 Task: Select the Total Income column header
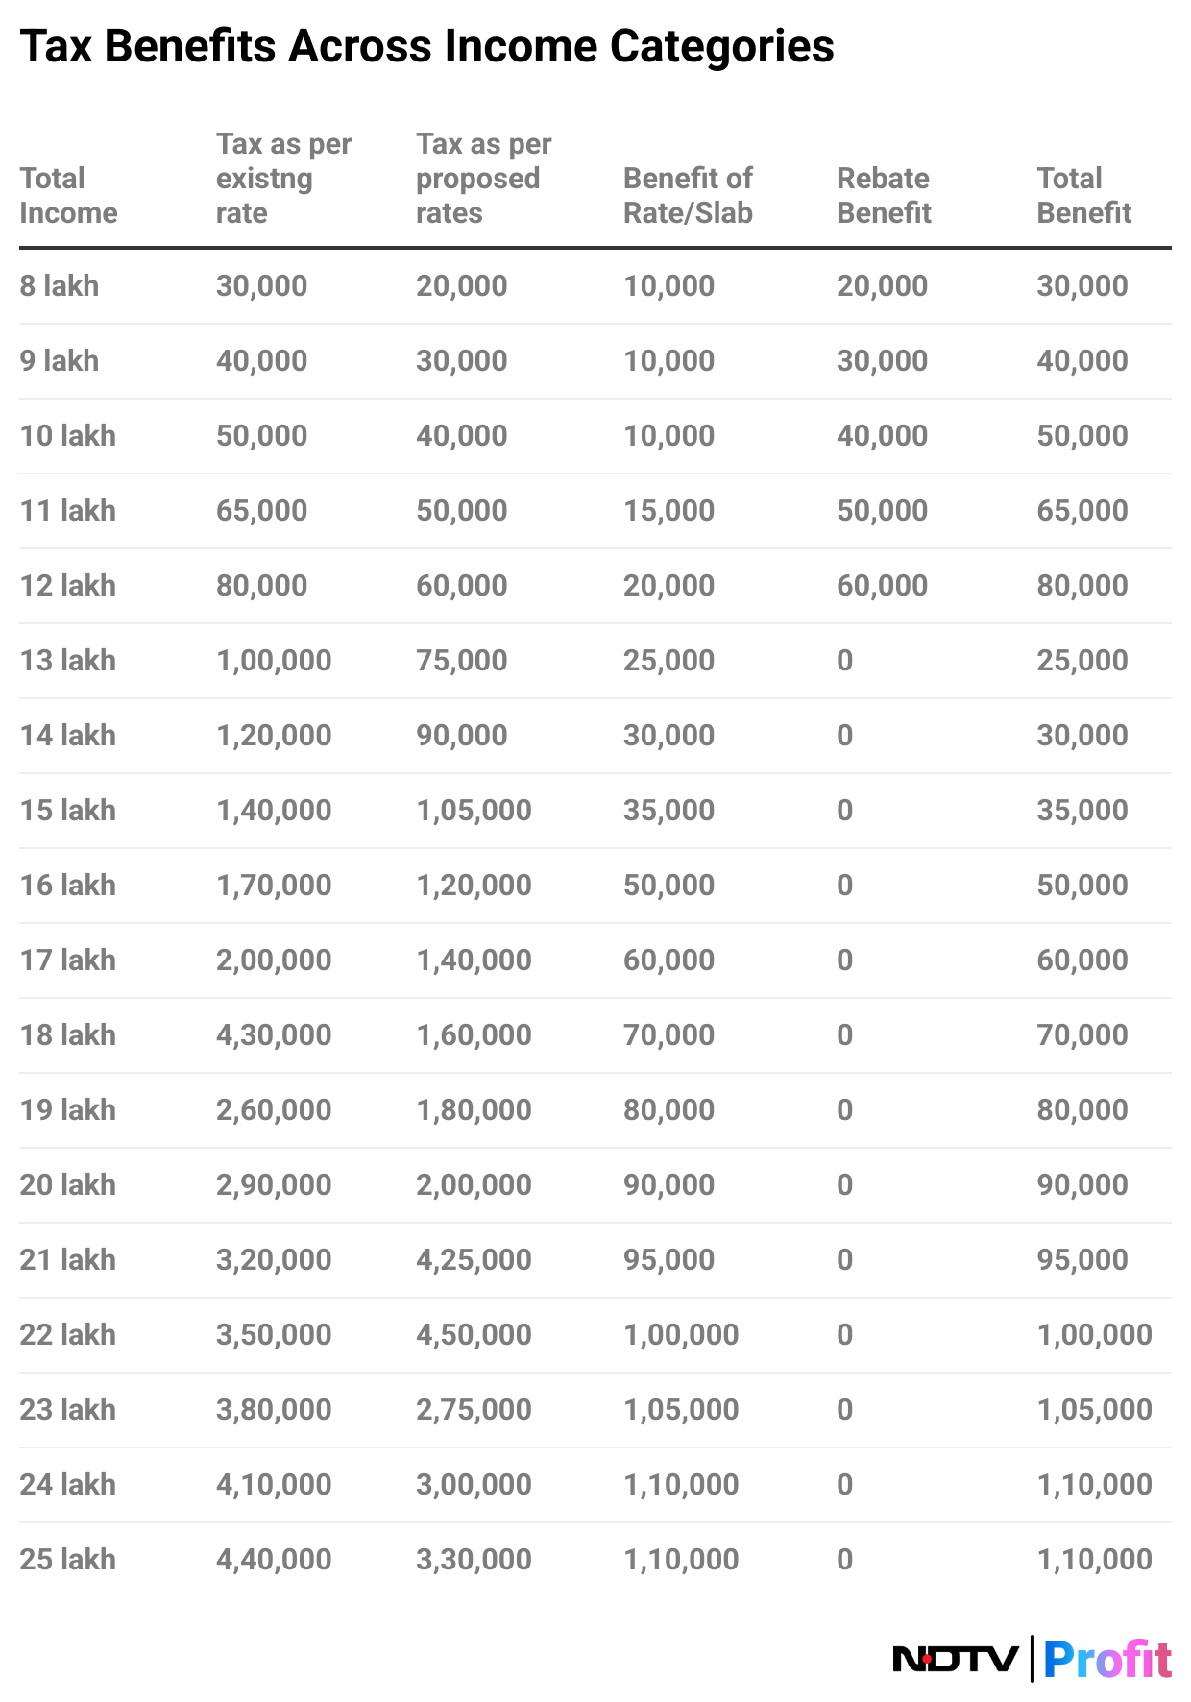[x=68, y=195]
